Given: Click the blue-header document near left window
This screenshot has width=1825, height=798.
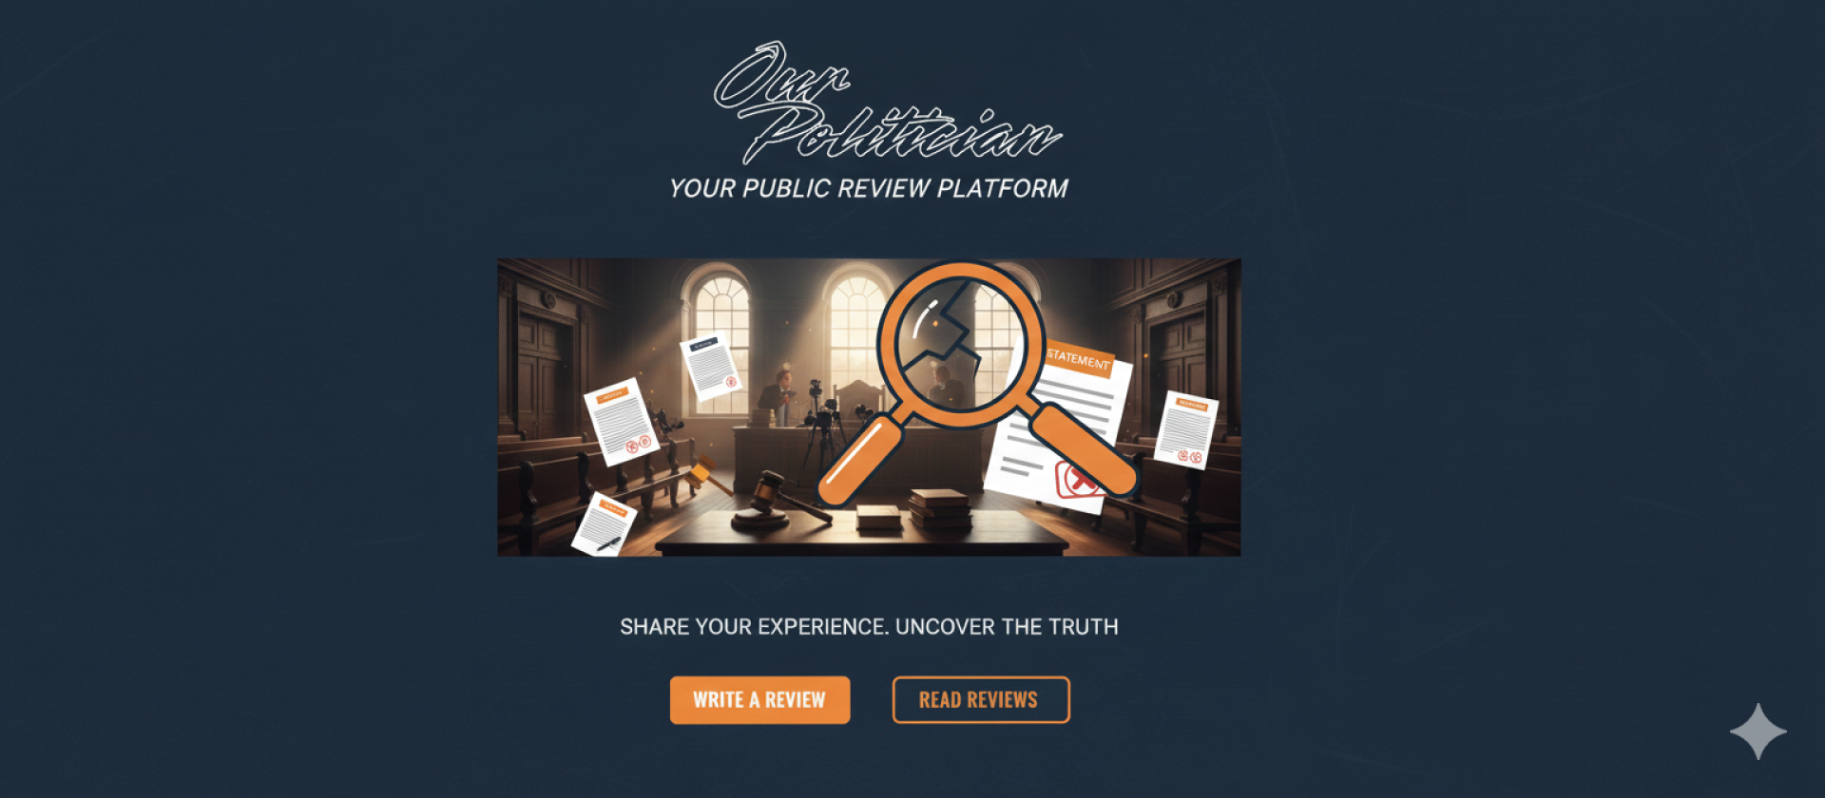Looking at the screenshot, I should [x=712, y=366].
